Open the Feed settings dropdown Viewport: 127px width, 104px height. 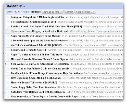click(85, 12)
